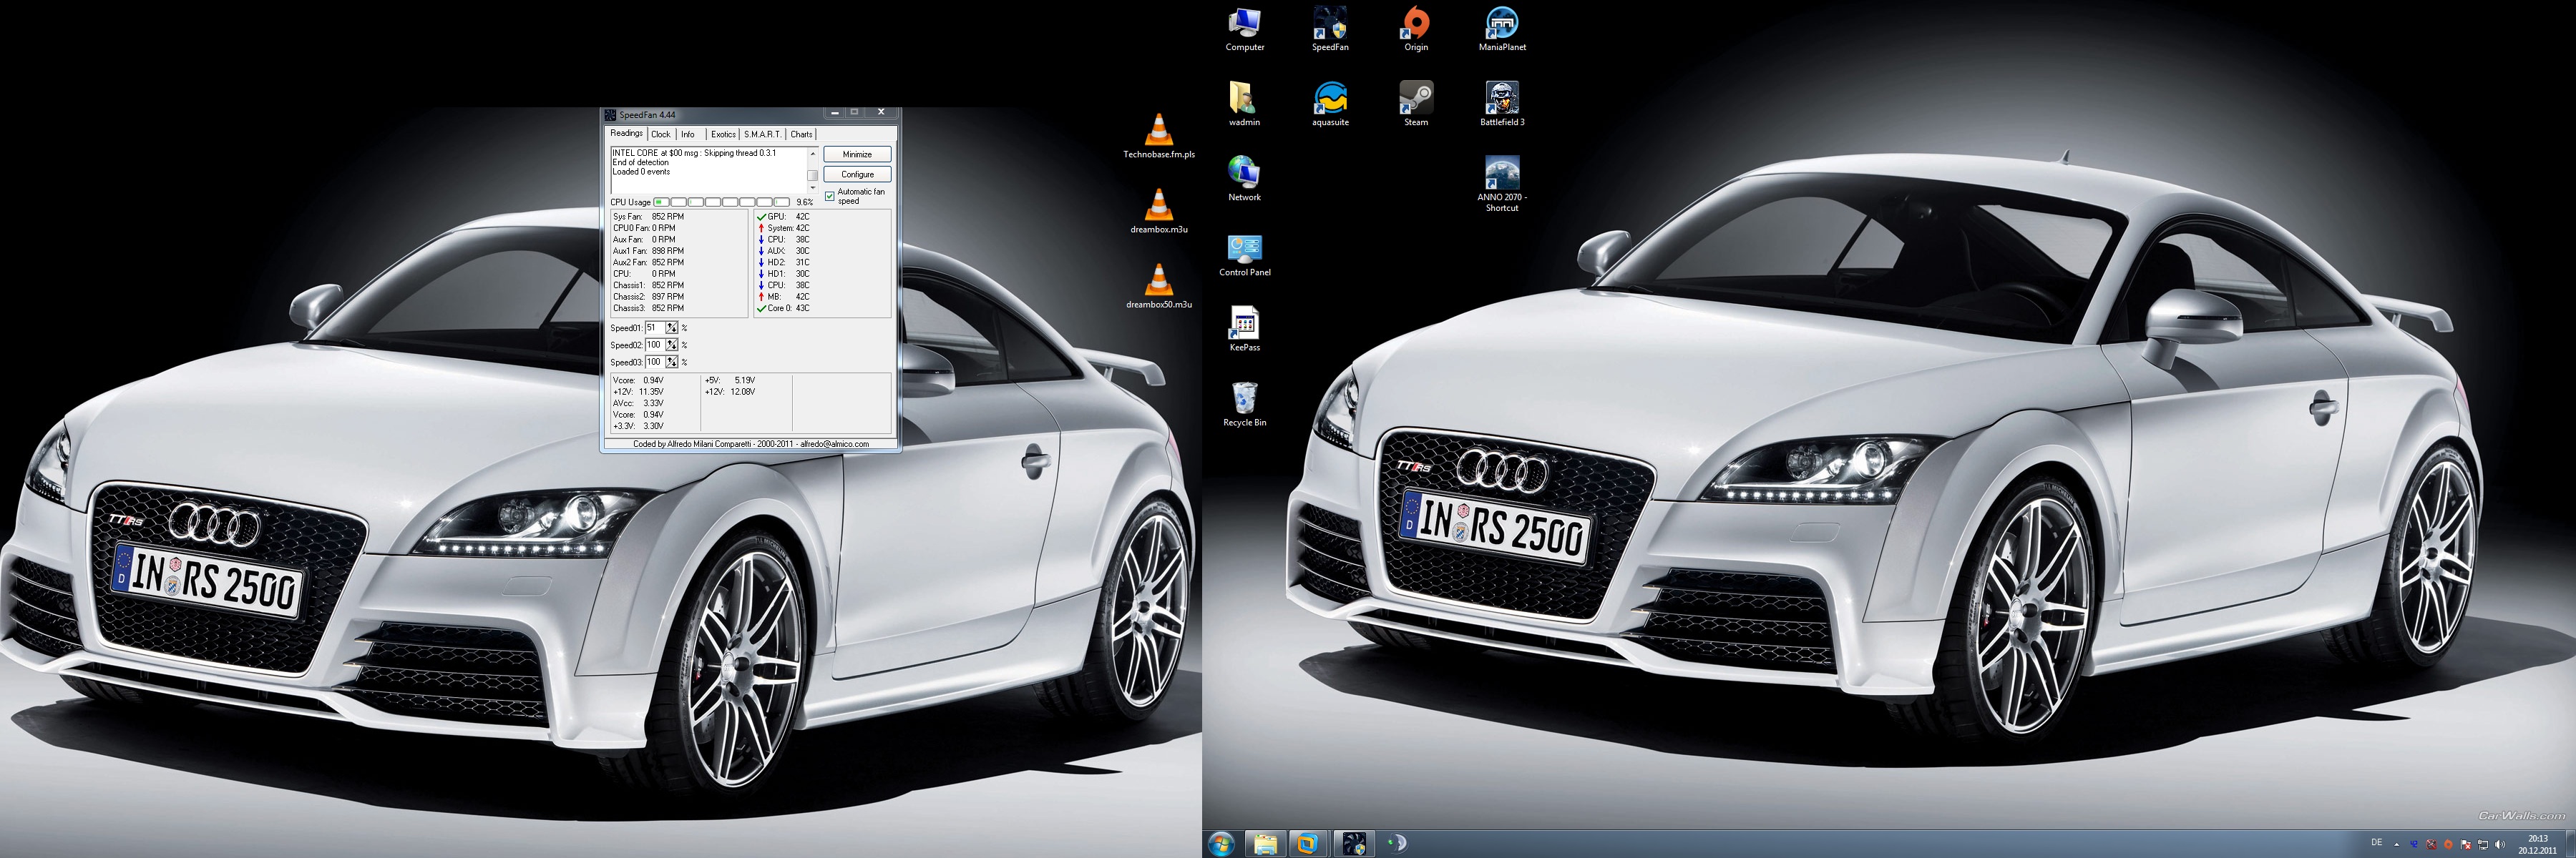The width and height of the screenshot is (2576, 858).
Task: Click the '+5V: 5.19V' voltage reading
Action: (x=730, y=380)
